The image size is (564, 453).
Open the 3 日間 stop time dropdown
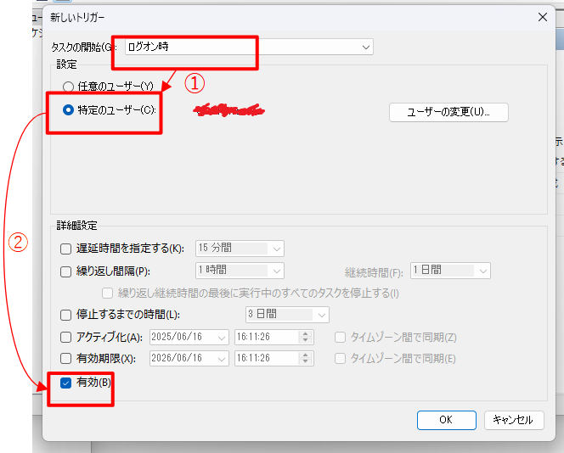tap(287, 315)
